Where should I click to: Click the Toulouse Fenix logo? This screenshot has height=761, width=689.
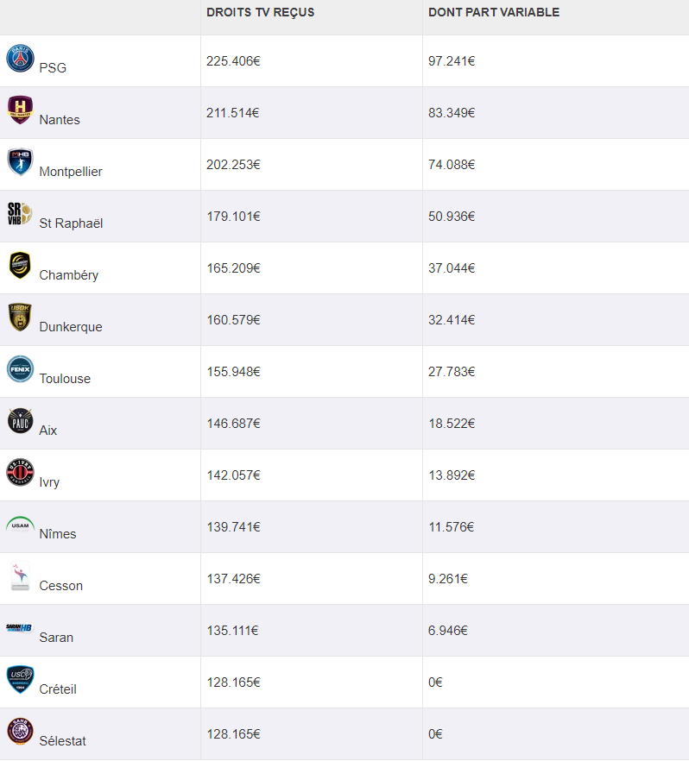point(20,369)
